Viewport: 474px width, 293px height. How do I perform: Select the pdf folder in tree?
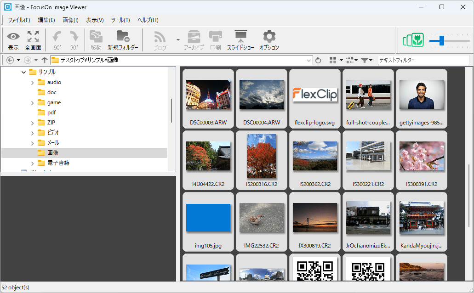pyautogui.click(x=46, y=113)
